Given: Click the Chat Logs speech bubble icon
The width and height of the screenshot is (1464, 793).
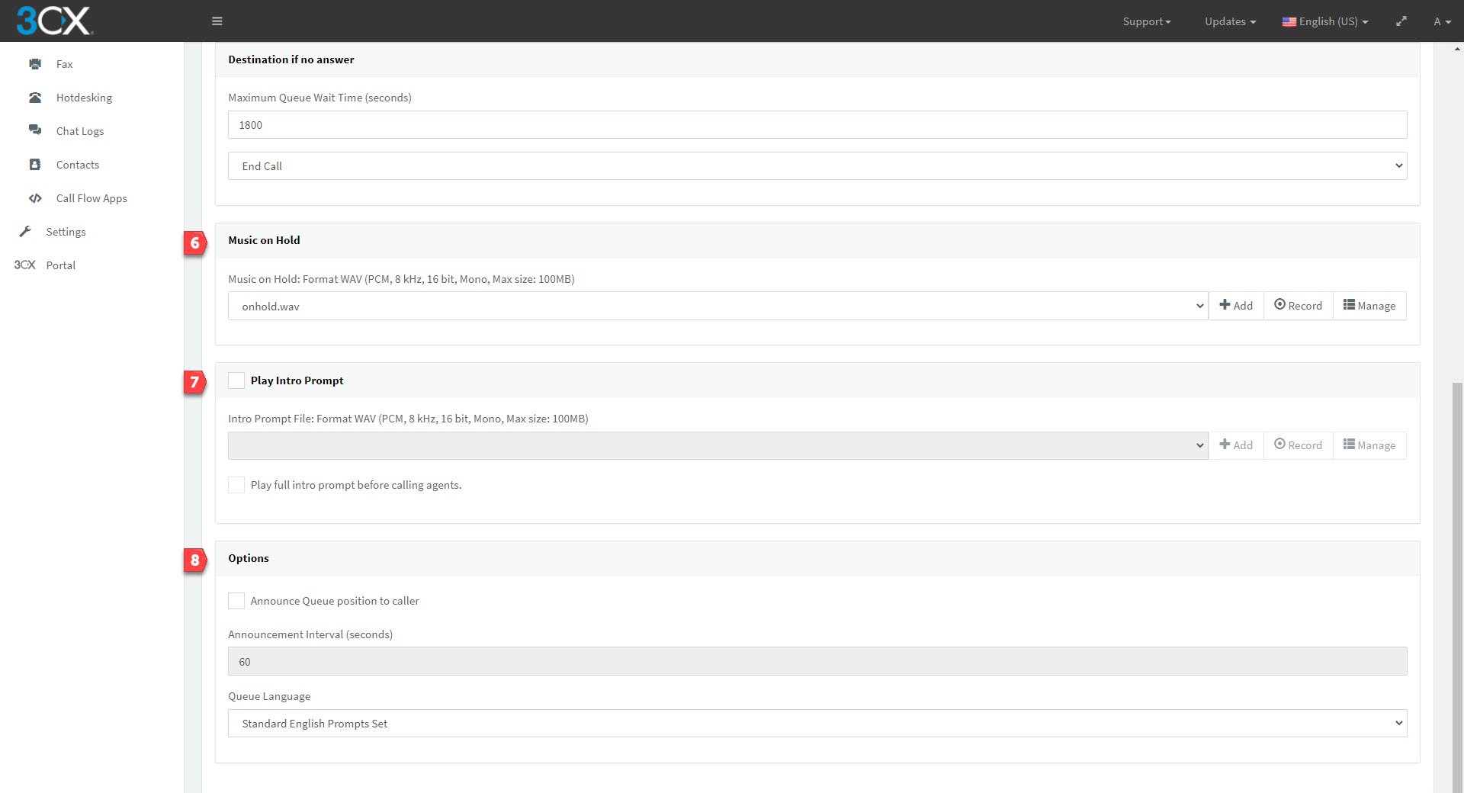Looking at the screenshot, I should [35, 131].
